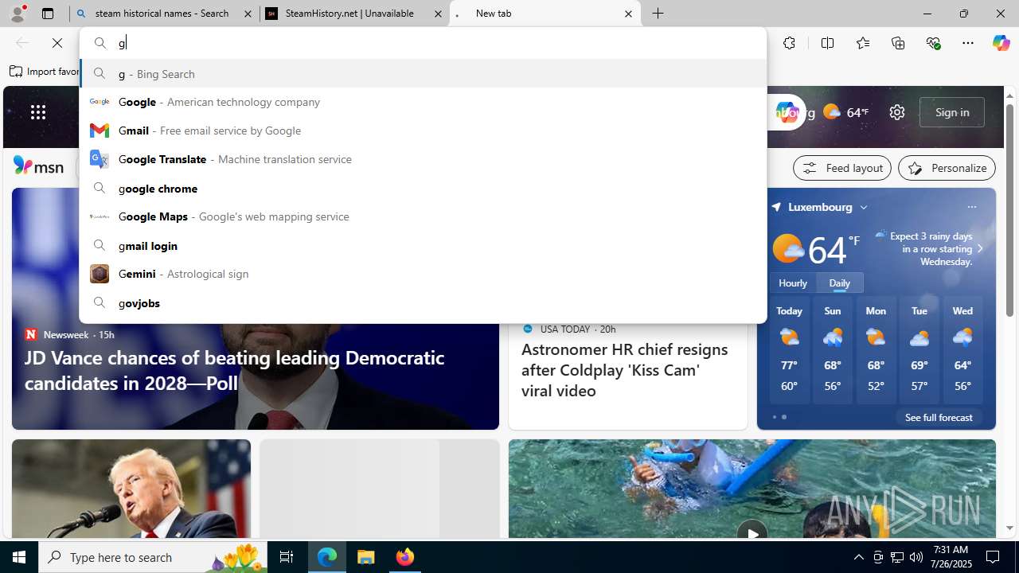Open the Windows Start menu
Viewport: 1019px width, 573px height.
pos(19,557)
